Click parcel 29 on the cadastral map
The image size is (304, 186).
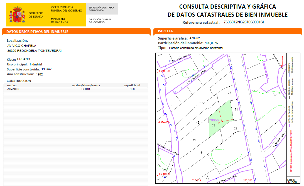tap(235, 128)
